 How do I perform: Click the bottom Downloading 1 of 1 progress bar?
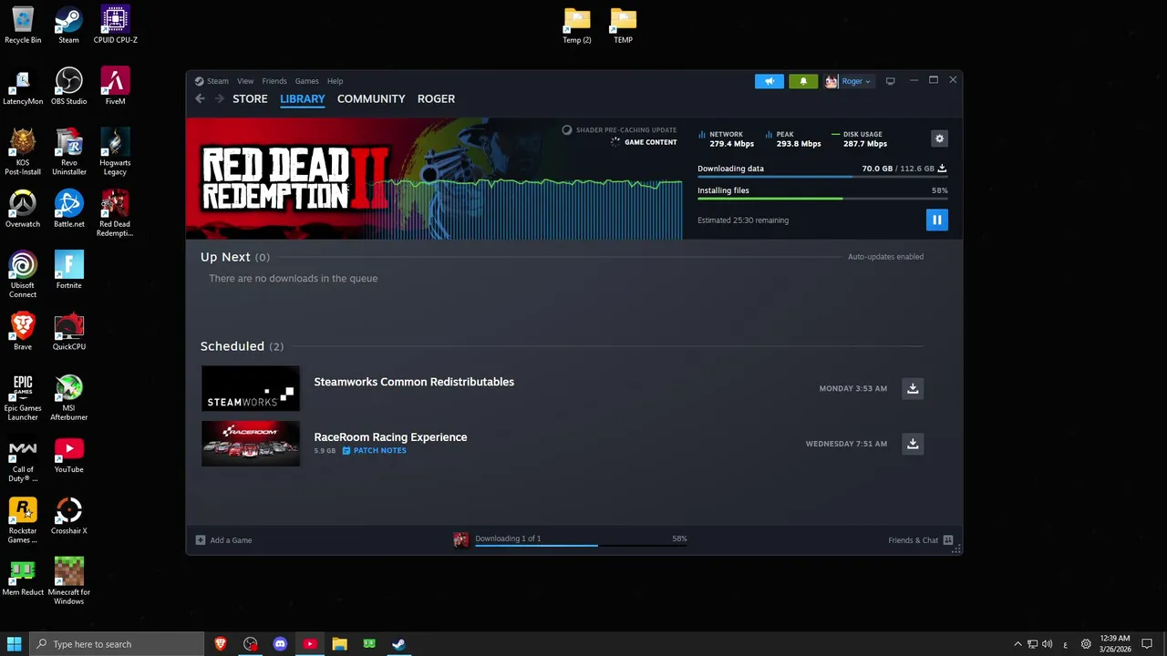tap(581, 545)
